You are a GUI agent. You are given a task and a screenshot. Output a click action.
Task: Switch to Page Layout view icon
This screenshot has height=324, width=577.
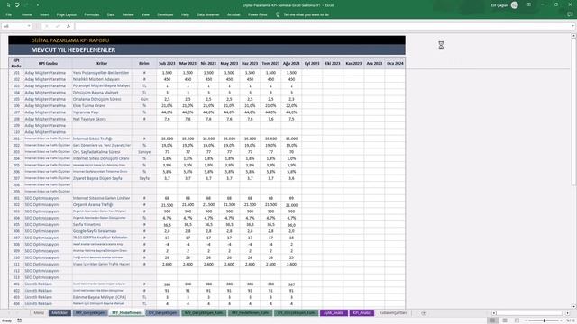click(x=505, y=320)
